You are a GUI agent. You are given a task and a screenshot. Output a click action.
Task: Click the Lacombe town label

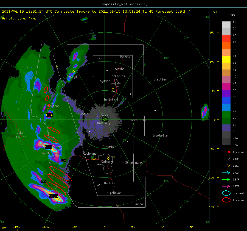119,69
